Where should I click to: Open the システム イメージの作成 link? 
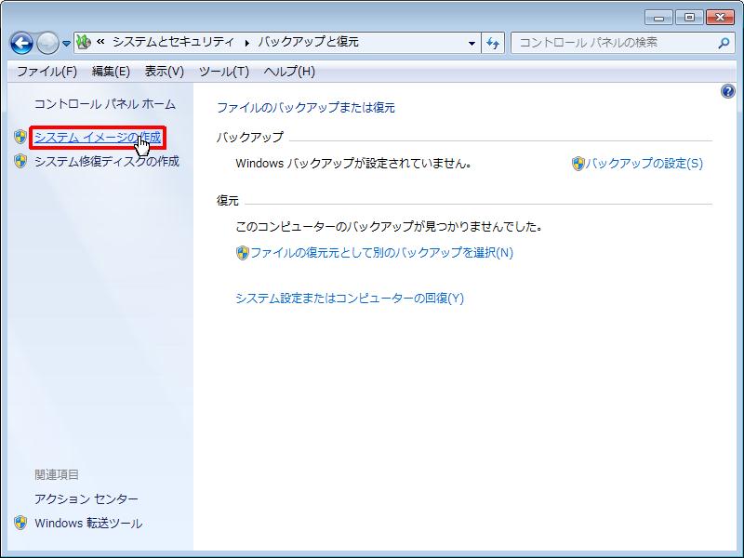(97, 138)
